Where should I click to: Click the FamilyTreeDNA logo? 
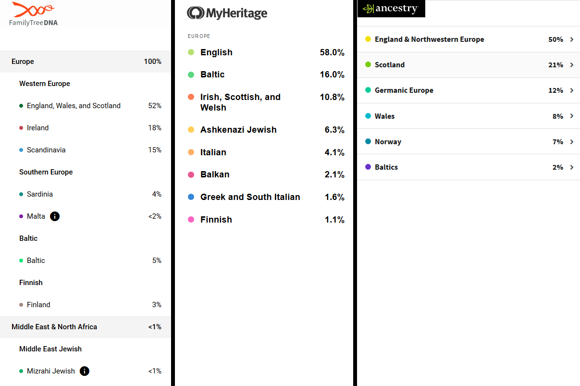click(34, 13)
